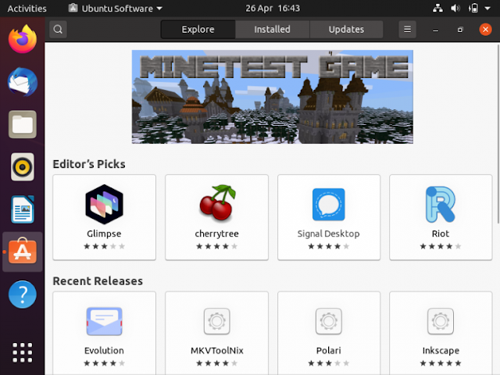Switch to the Installed tab
The image size is (500, 375).
(273, 30)
